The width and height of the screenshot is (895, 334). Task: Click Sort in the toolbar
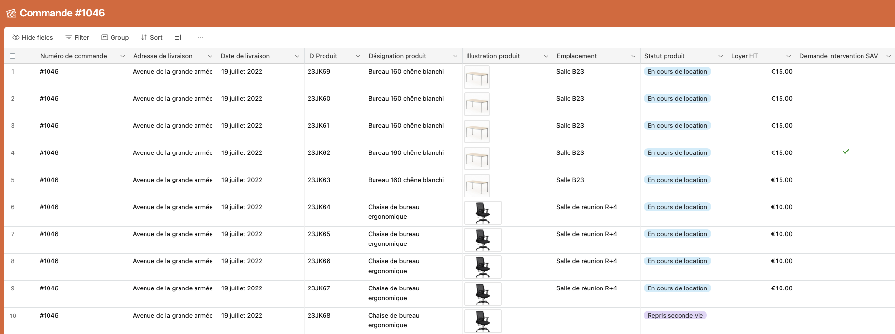point(151,37)
